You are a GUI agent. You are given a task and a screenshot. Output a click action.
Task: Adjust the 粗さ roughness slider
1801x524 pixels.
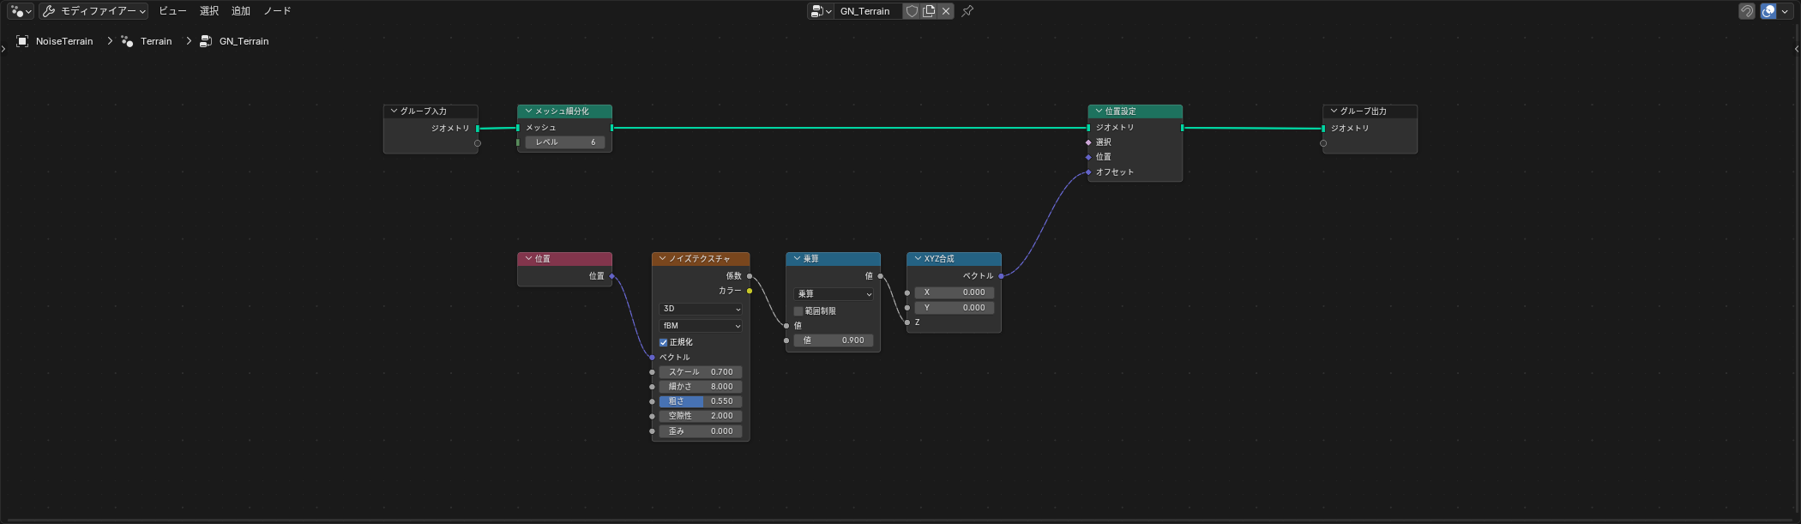[x=701, y=401]
